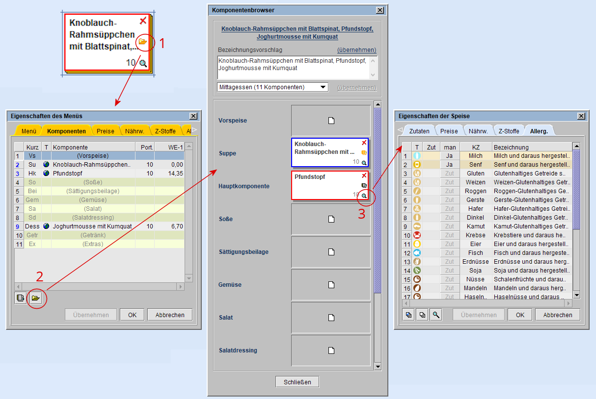Click the left tab scroll arrow before Zutaten

pos(399,130)
